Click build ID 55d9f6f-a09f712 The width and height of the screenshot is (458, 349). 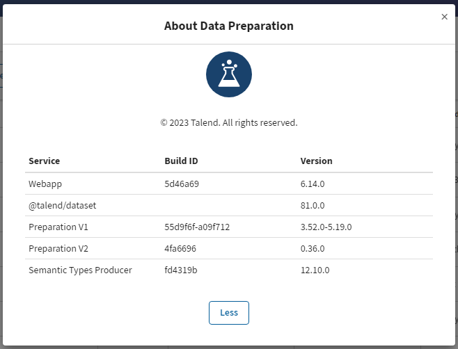click(197, 227)
